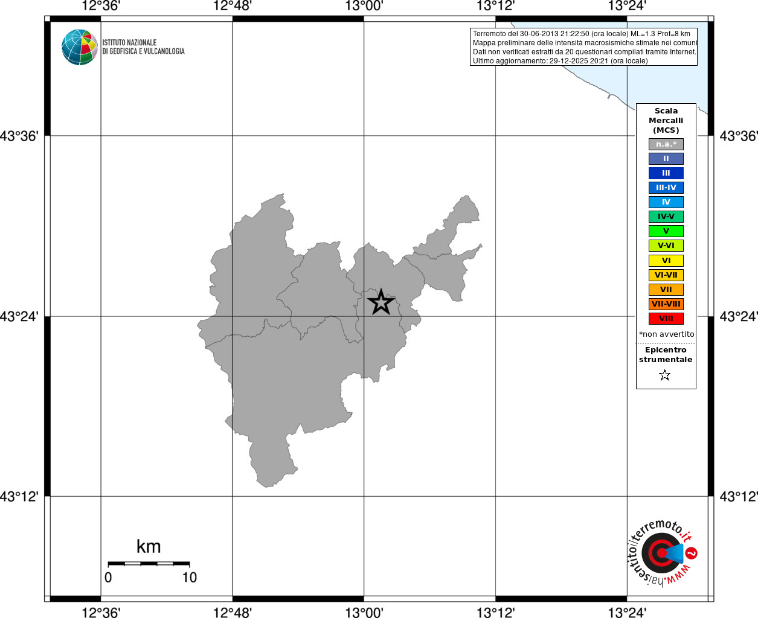
Task: Select the II intensity swatch
Action: pyautogui.click(x=666, y=159)
